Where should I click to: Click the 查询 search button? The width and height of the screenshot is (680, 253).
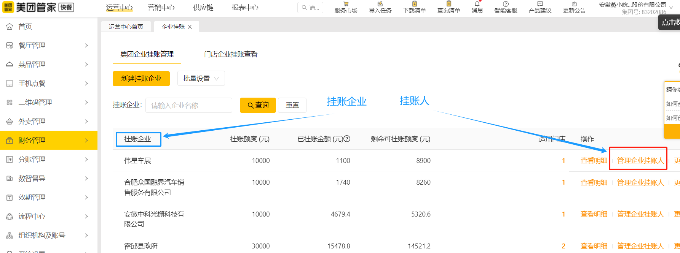pyautogui.click(x=258, y=105)
